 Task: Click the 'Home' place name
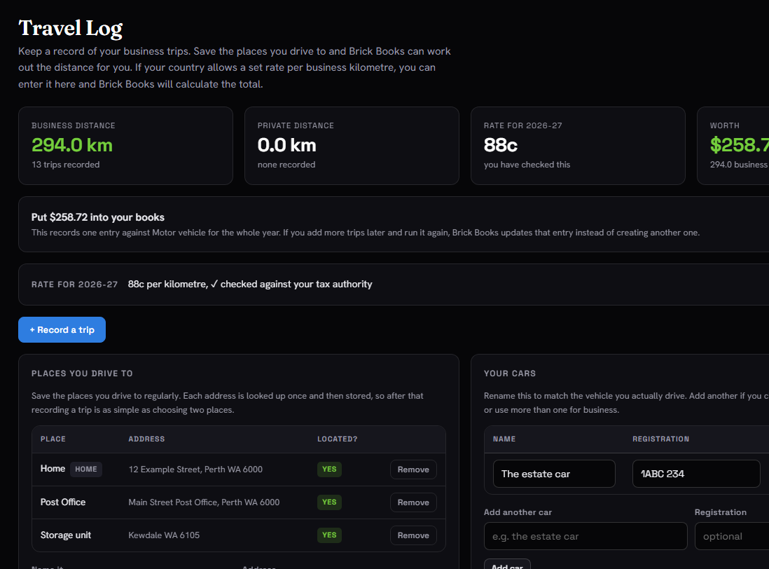point(53,468)
